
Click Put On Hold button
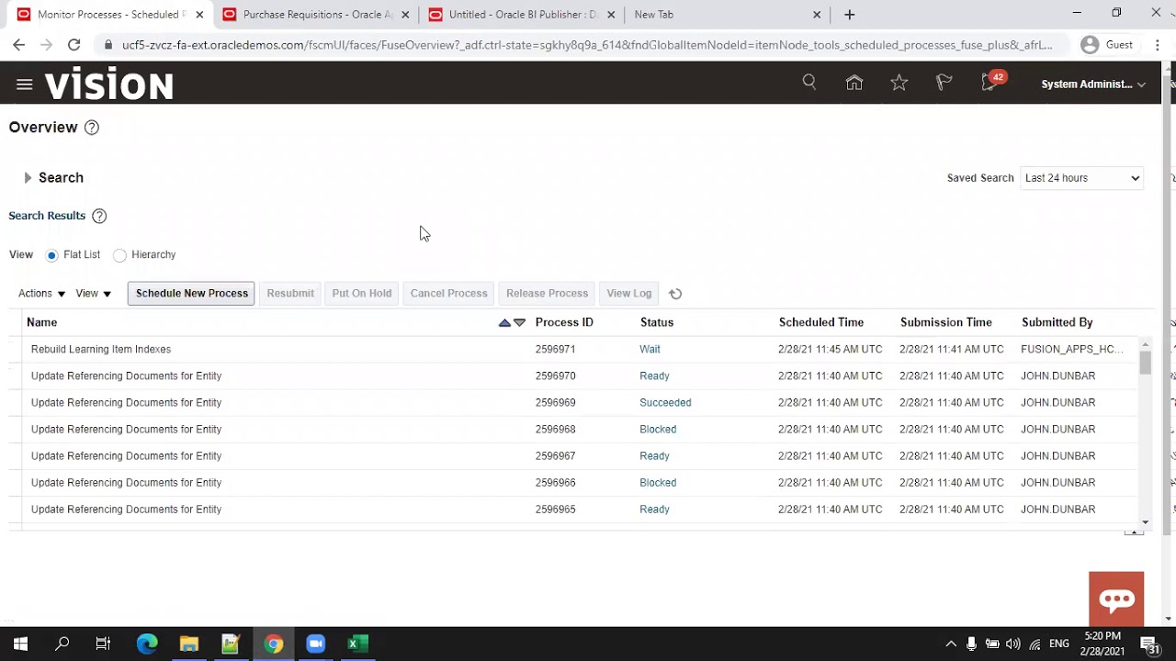pos(362,294)
